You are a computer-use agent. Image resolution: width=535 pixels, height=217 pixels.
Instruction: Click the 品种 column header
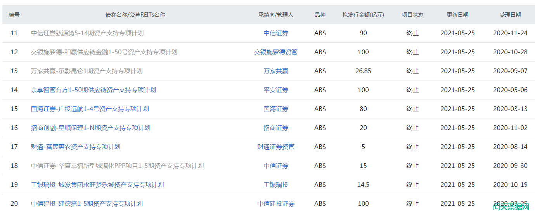click(320, 15)
